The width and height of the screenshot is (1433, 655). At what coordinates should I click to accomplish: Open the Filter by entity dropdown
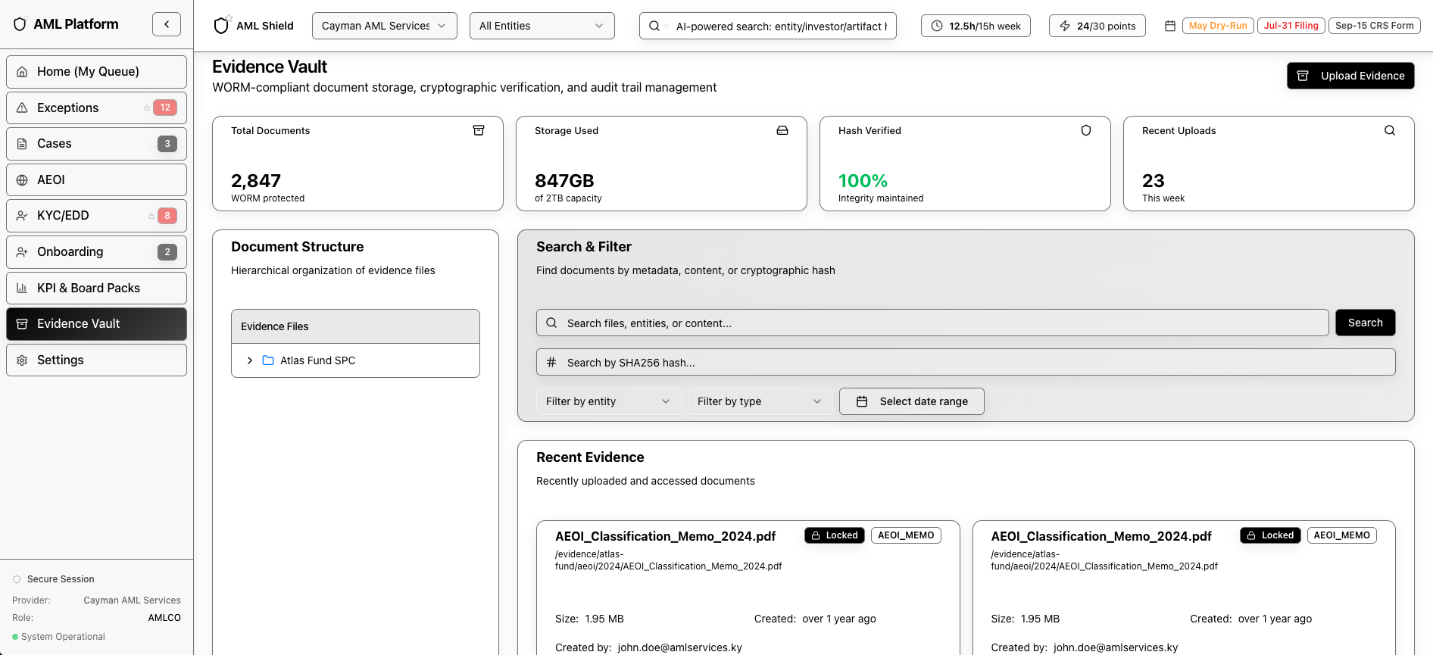click(x=607, y=401)
